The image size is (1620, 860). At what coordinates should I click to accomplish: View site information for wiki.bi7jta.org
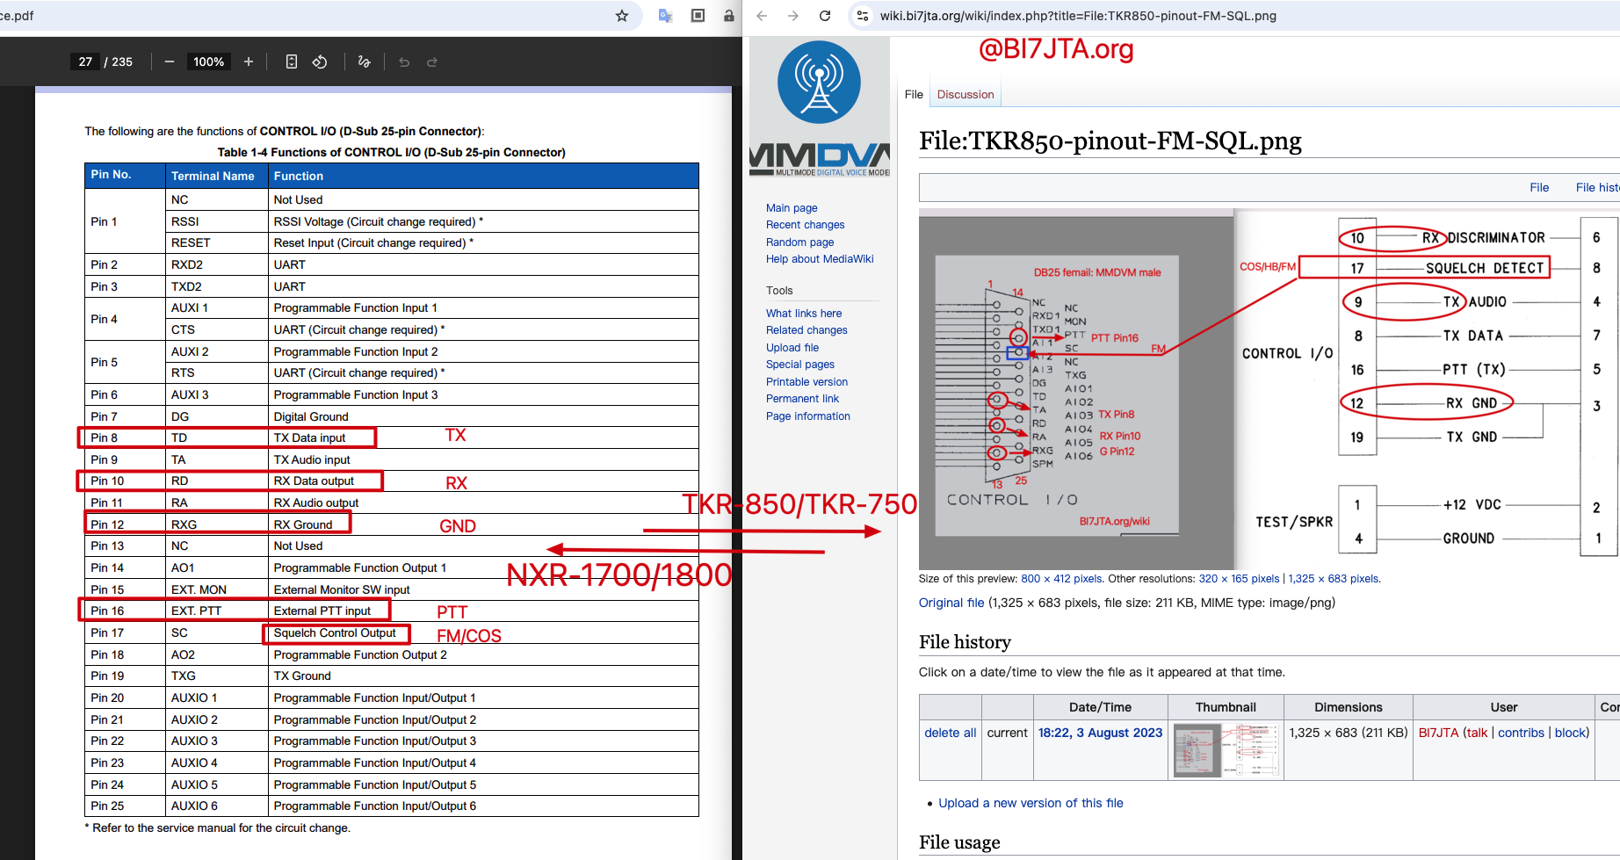pyautogui.click(x=863, y=16)
